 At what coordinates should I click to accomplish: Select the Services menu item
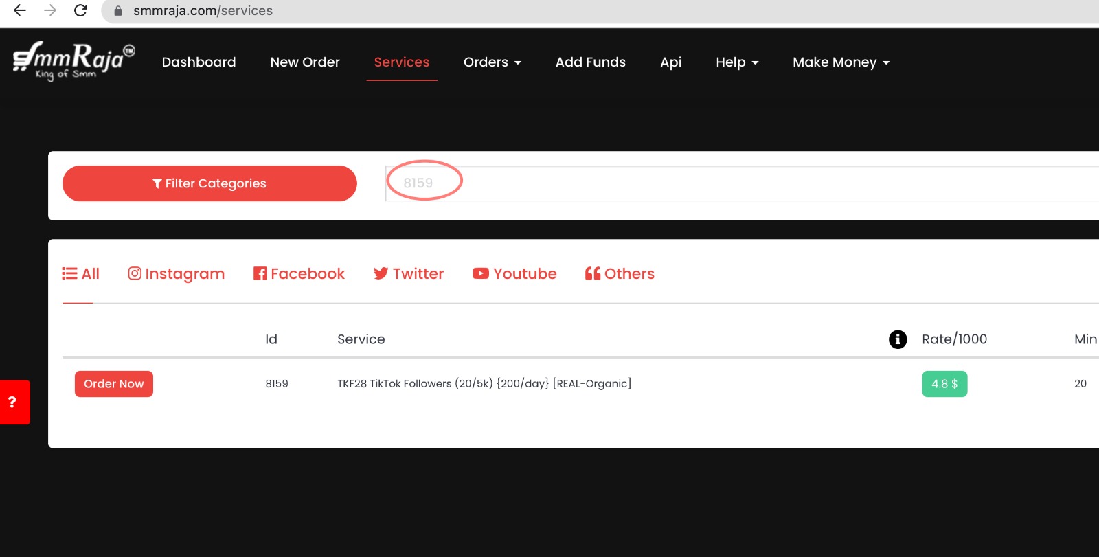point(402,62)
